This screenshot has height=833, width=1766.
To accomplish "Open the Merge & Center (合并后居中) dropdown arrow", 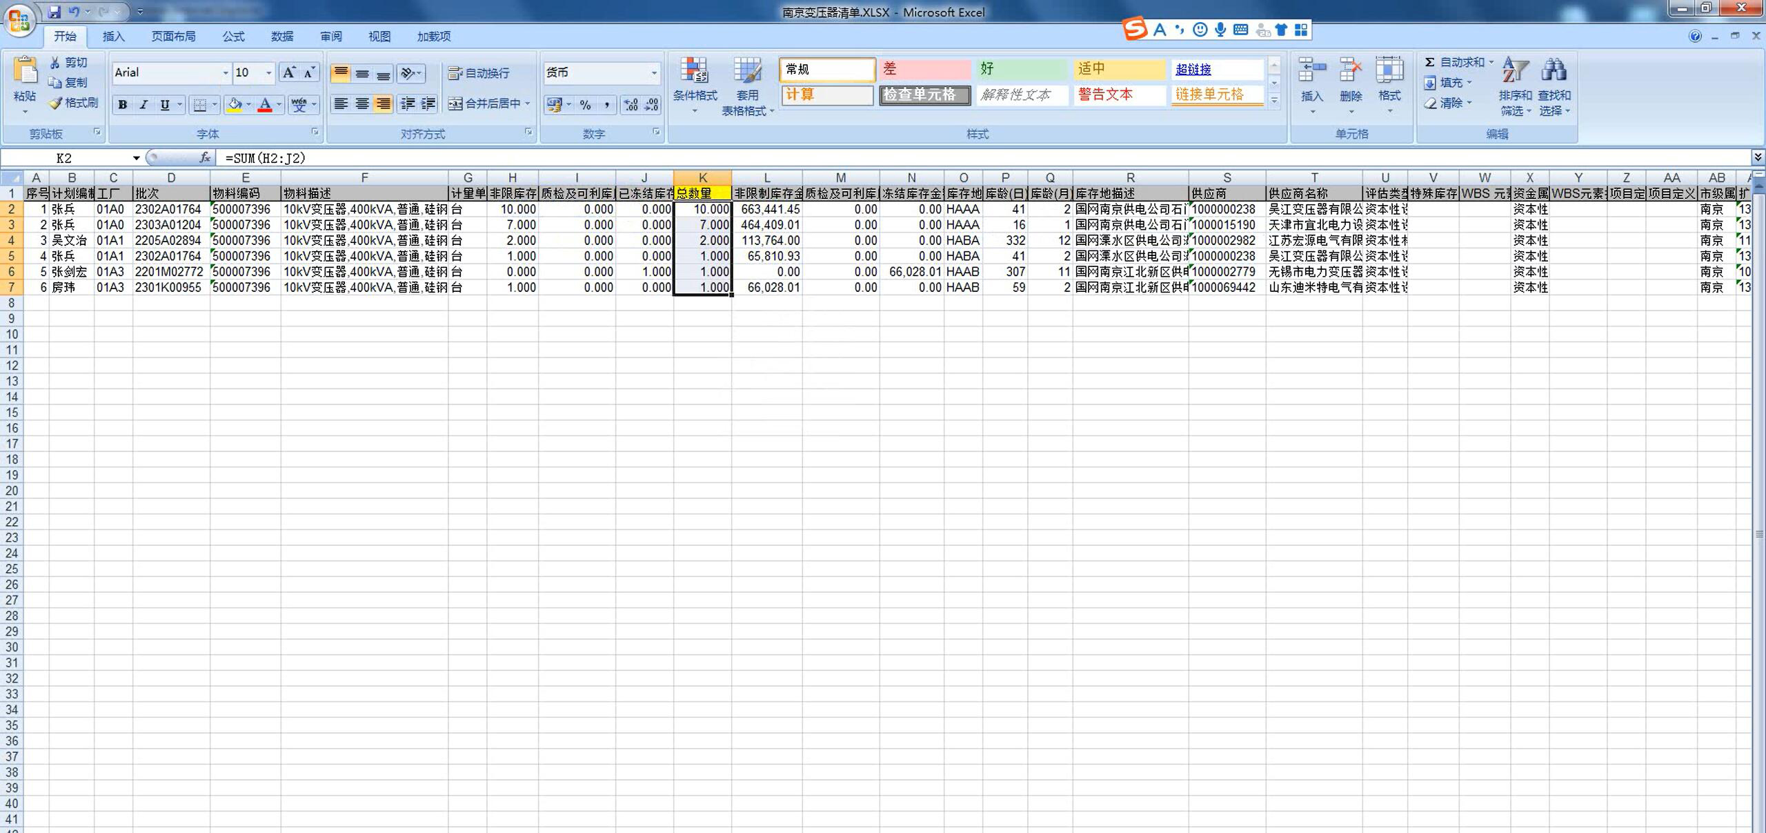I will coord(528,104).
